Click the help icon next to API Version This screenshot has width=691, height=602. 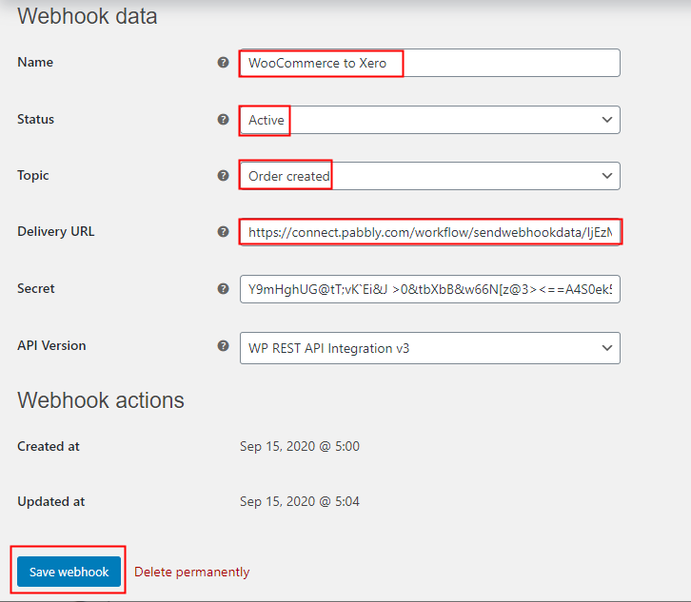224,346
